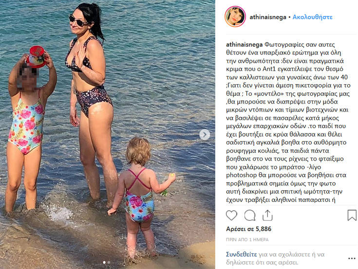Click colored story ring around avatar
358x269 pixels.
[x=235, y=17]
